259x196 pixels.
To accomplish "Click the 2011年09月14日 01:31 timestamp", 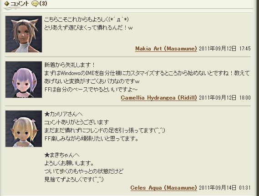I will click(x=225, y=188).
